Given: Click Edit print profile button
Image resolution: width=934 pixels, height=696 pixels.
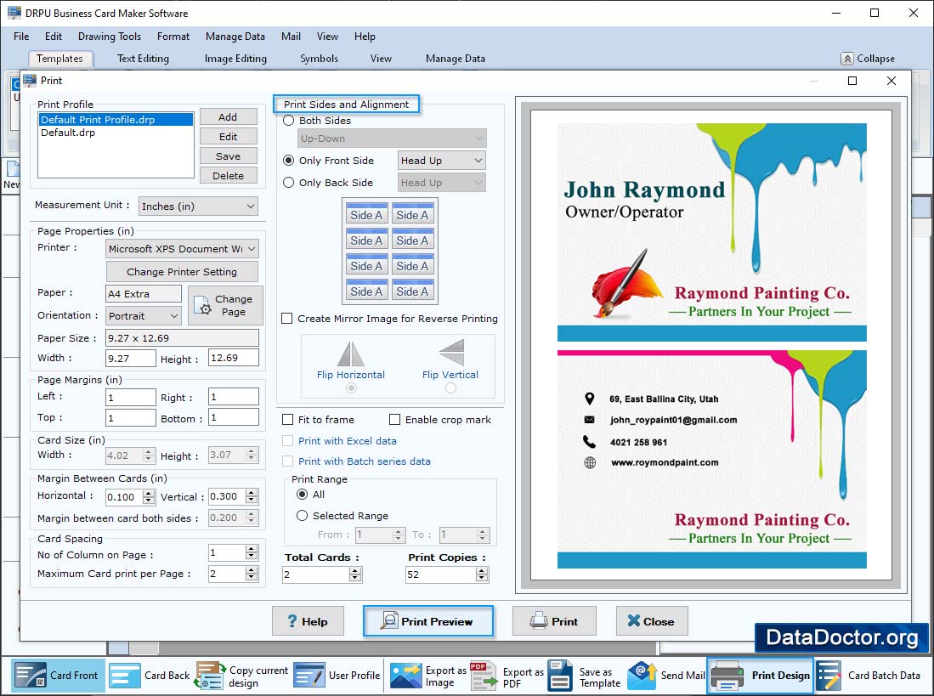Looking at the screenshot, I should (228, 136).
